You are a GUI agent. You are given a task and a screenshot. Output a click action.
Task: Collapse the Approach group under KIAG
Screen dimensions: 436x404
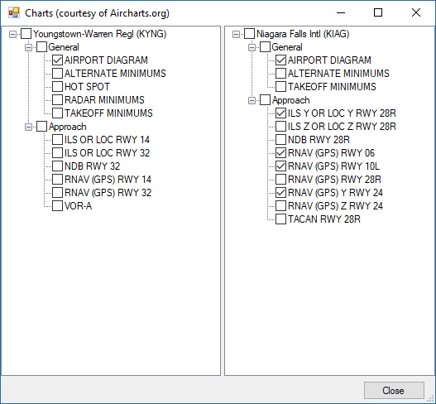click(252, 100)
